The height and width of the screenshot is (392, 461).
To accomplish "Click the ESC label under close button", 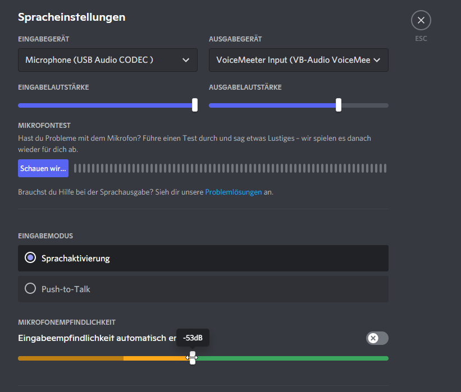I will click(x=421, y=39).
